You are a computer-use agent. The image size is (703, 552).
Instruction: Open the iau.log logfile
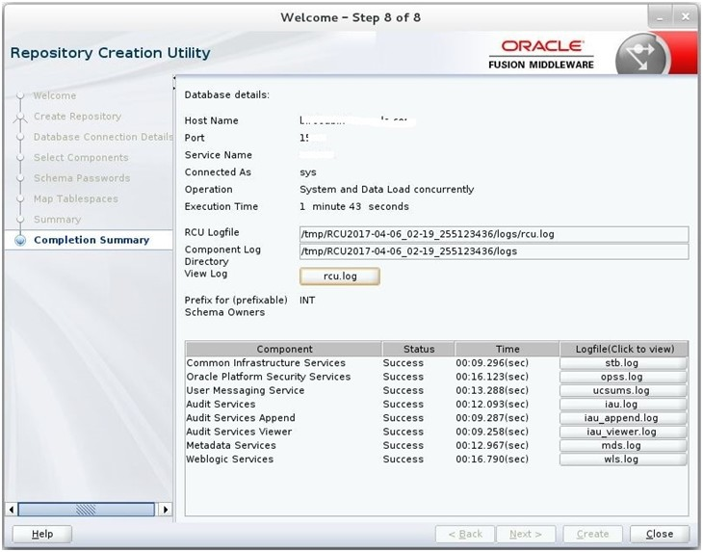pyautogui.click(x=623, y=404)
